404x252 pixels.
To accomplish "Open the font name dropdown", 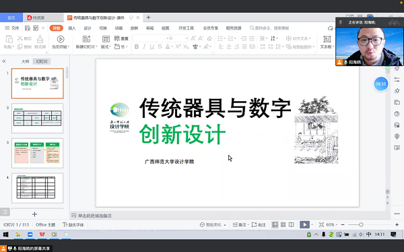I will pos(168,38).
